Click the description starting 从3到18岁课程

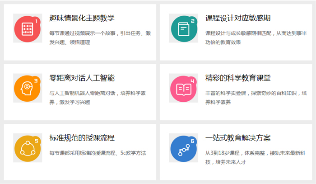pyautogui.click(x=256, y=158)
